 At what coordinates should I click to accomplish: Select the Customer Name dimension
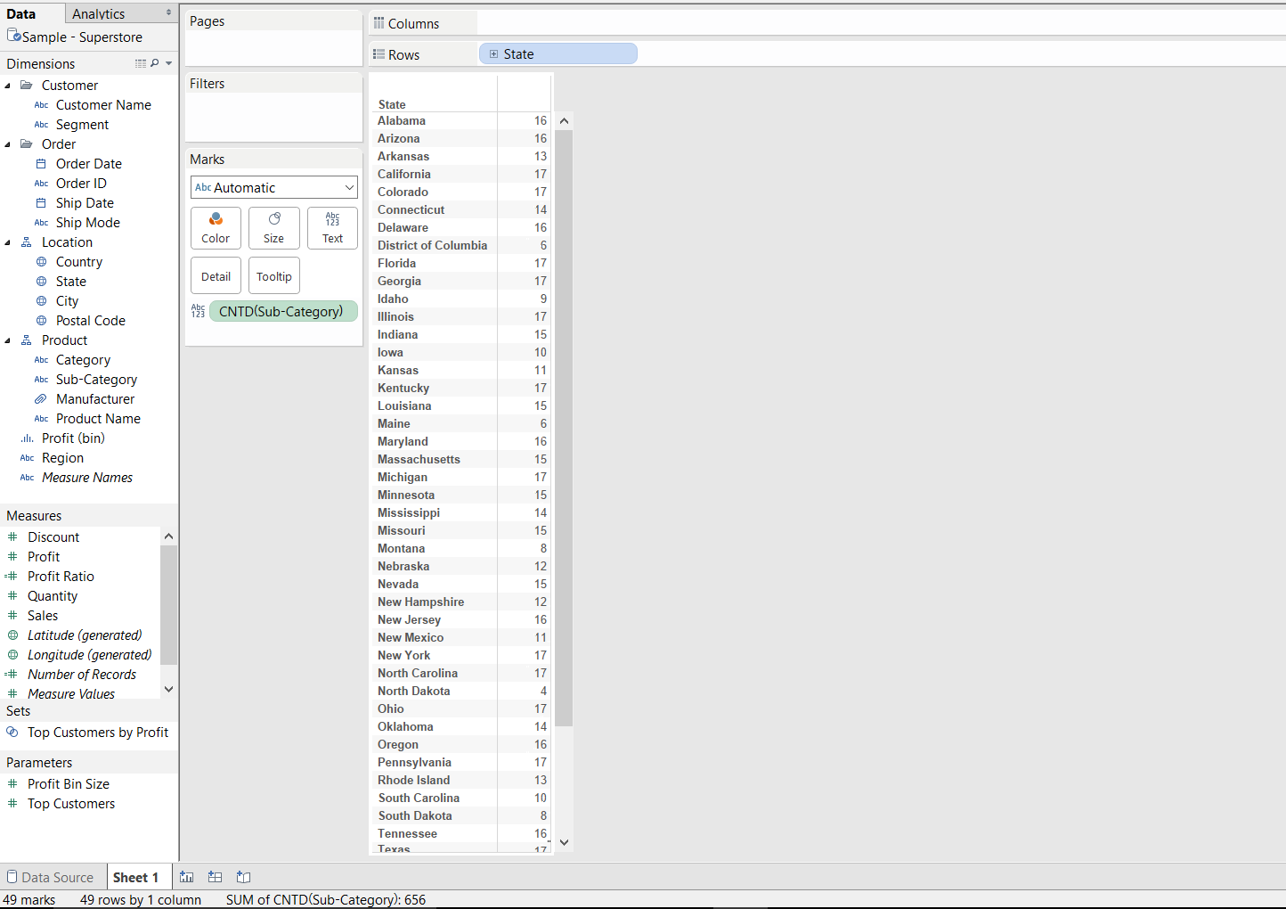(x=103, y=105)
